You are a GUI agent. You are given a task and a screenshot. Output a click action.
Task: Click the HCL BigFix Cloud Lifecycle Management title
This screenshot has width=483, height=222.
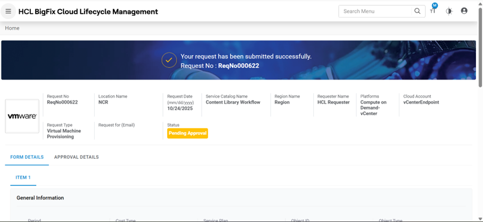click(88, 11)
